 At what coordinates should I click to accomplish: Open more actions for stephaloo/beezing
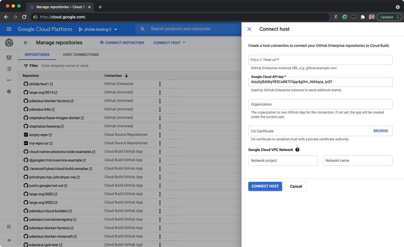(x=160, y=126)
